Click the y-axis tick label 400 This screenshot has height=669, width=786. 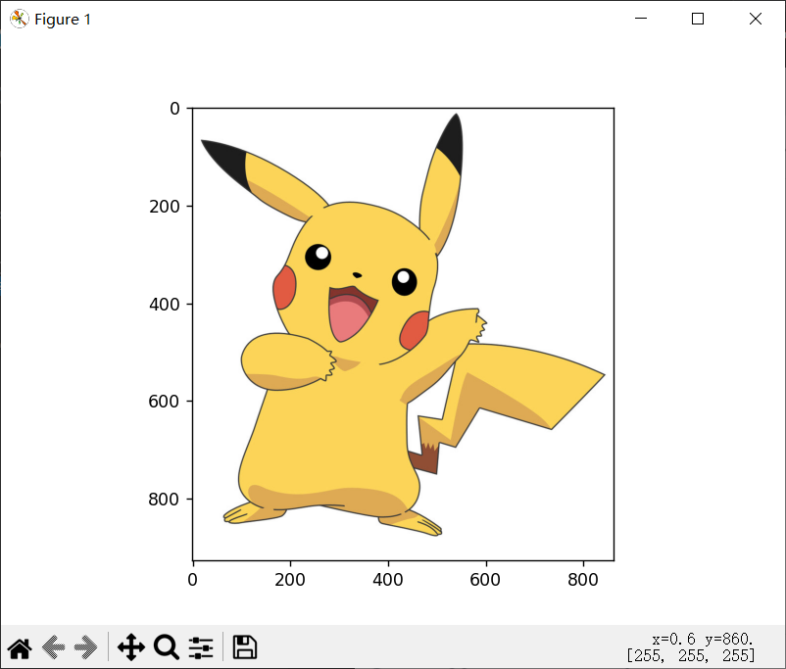coord(164,305)
